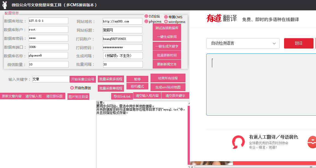Click the horizontal scrollbar at the bottom
The width and height of the screenshot is (316, 168).
tap(246, 166)
